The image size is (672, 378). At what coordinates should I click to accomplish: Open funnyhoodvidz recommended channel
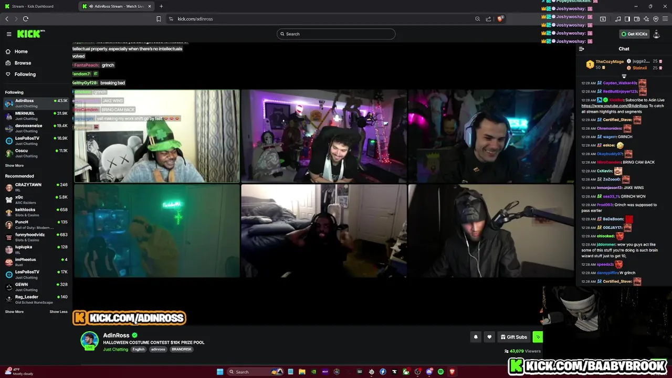click(x=36, y=237)
